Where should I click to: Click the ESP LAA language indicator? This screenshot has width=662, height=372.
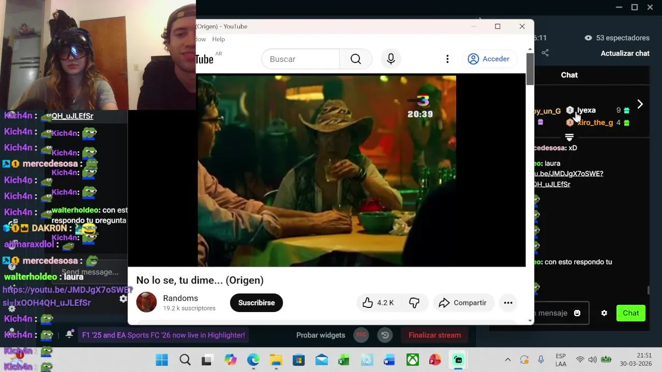[x=561, y=360]
